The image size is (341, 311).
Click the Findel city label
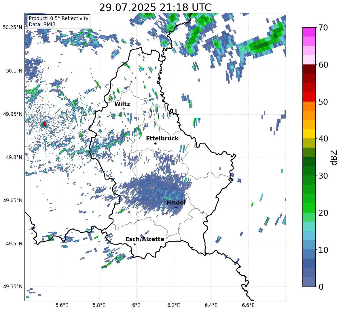pos(176,203)
